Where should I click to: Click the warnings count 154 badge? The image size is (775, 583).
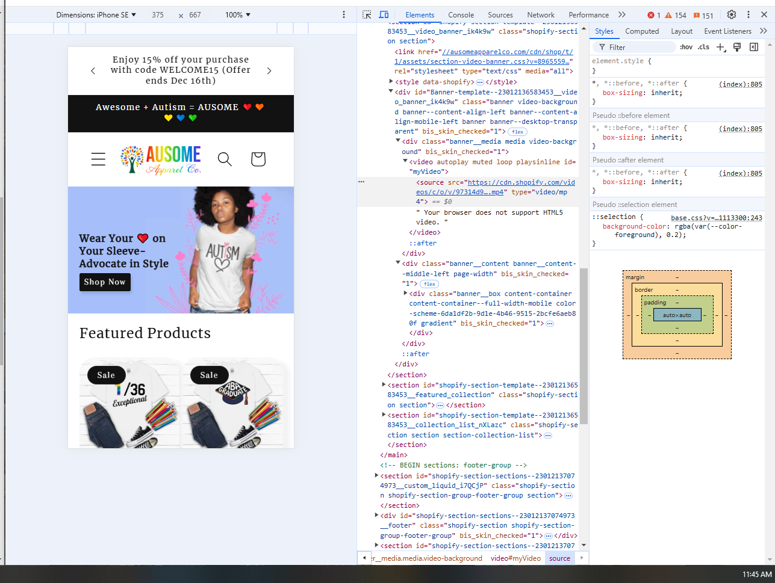[x=676, y=15]
